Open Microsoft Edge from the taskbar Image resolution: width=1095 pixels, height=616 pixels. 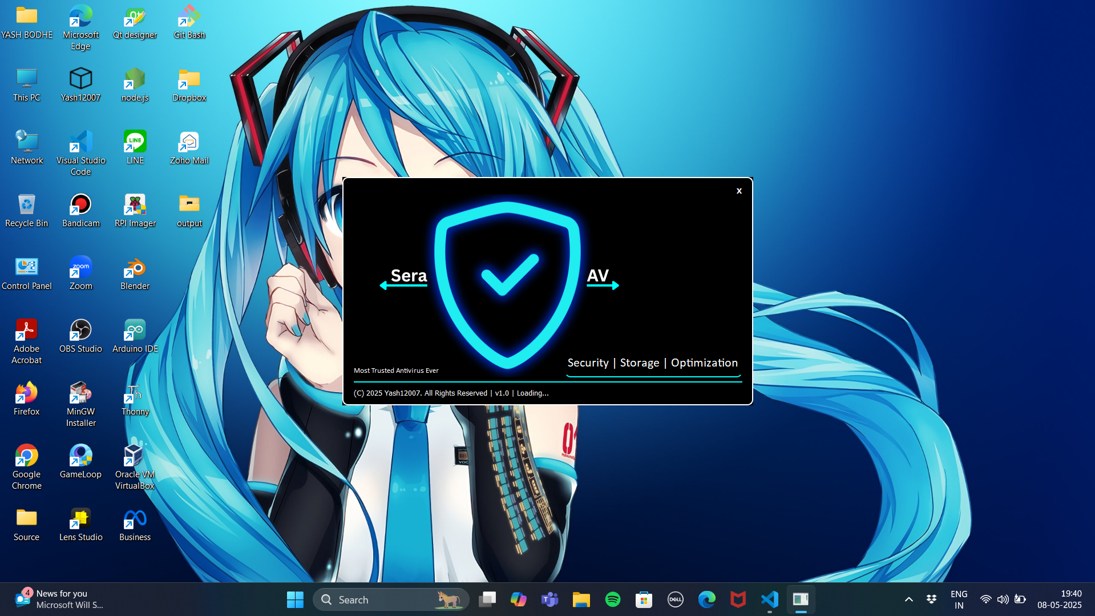[706, 599]
